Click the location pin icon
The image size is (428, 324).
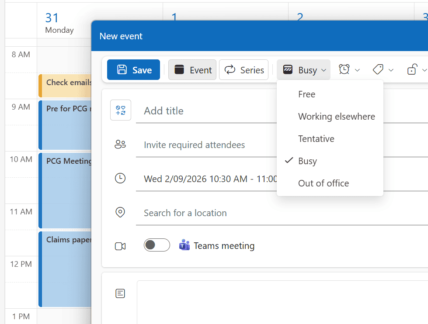120,212
